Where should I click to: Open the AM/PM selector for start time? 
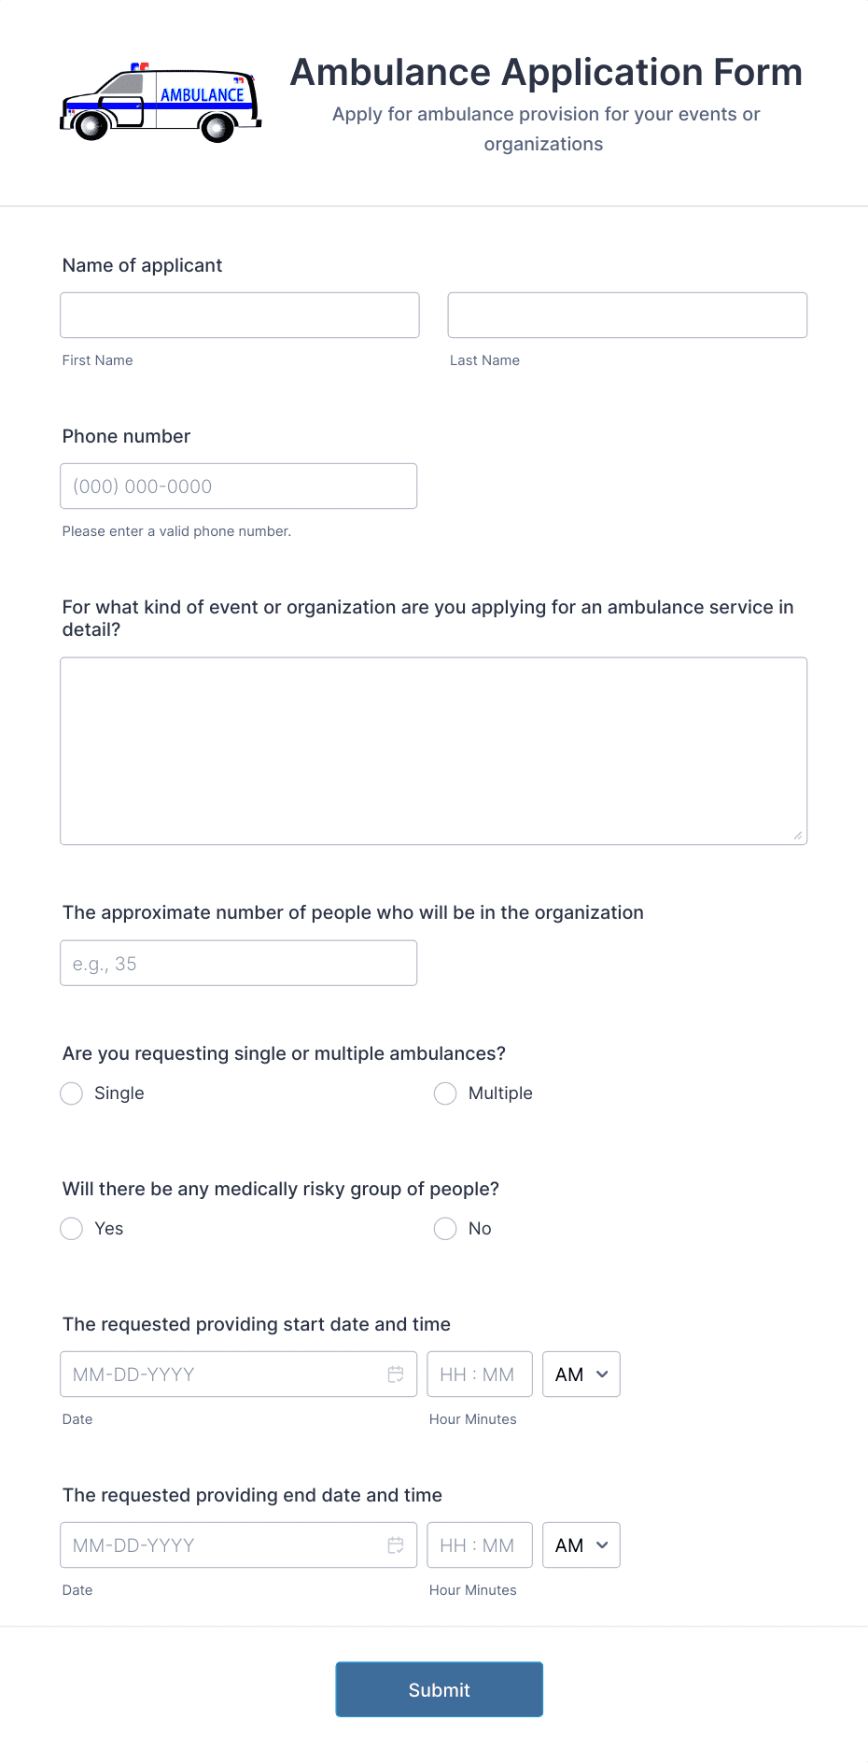pos(580,1374)
